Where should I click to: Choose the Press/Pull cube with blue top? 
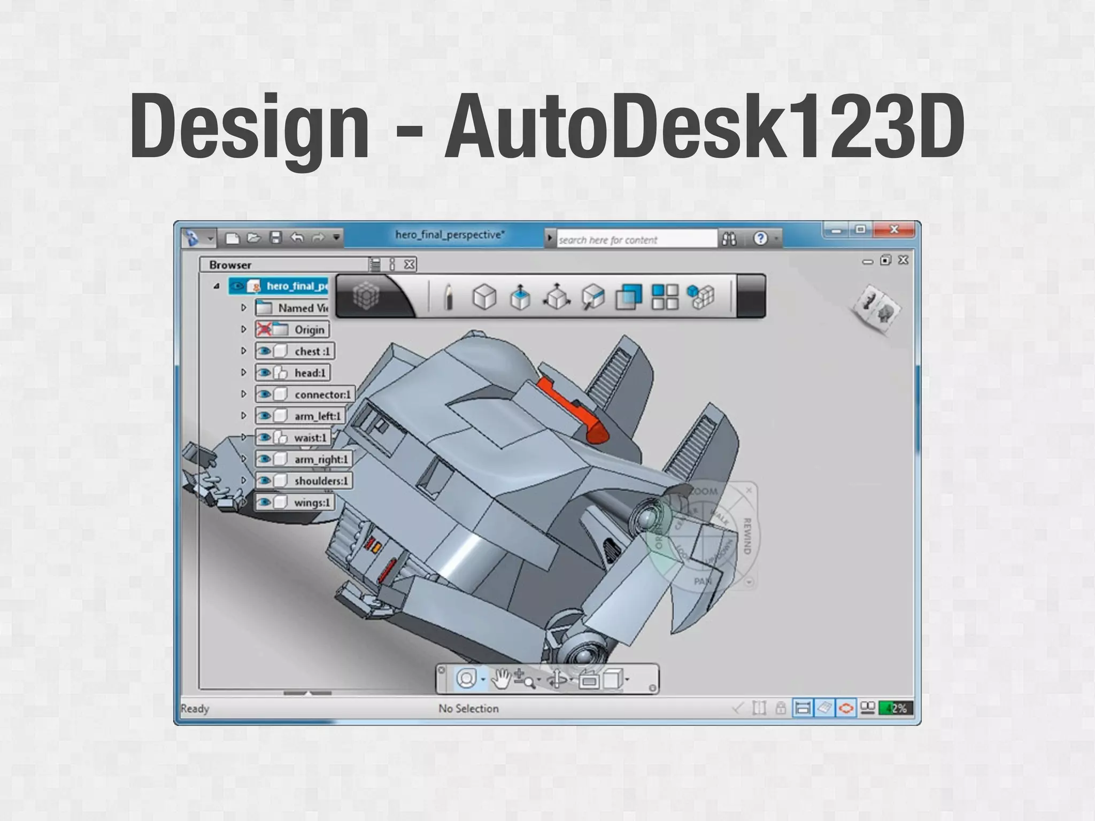point(520,297)
